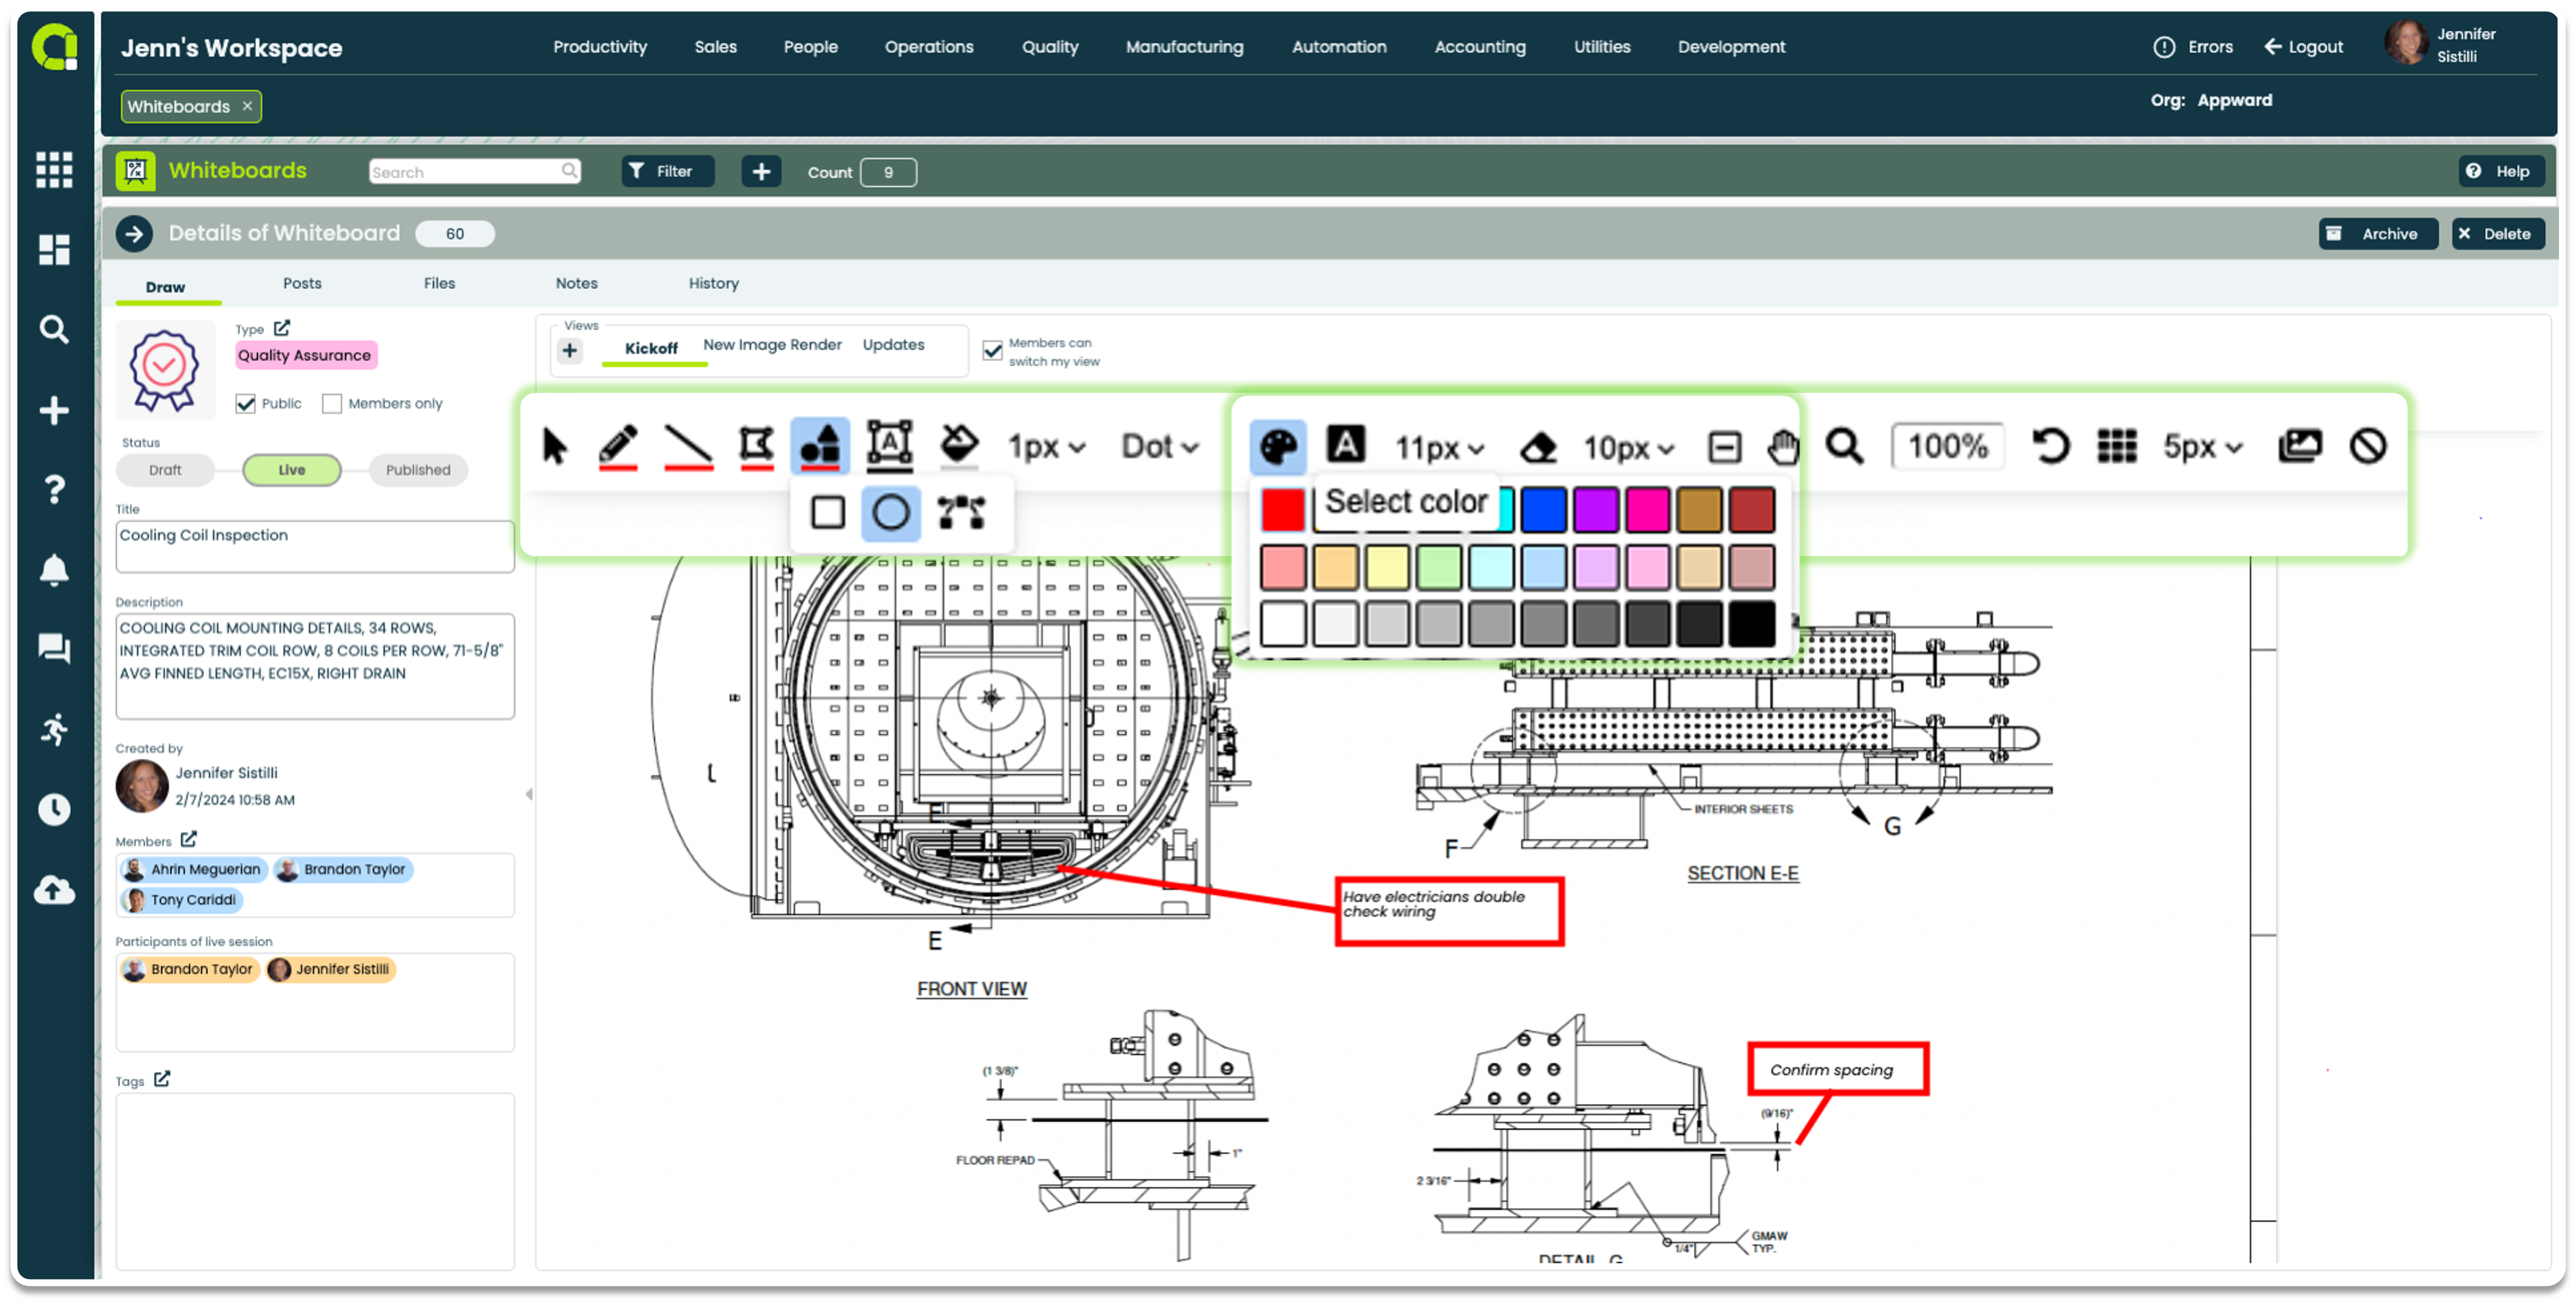The height and width of the screenshot is (1304, 2576).
Task: Toggle the grid display icon
Action: point(2116,447)
